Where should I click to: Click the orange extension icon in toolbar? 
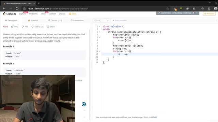(175, 9)
